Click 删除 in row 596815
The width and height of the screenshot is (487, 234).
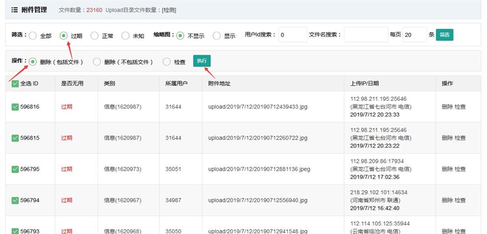tap(447, 138)
